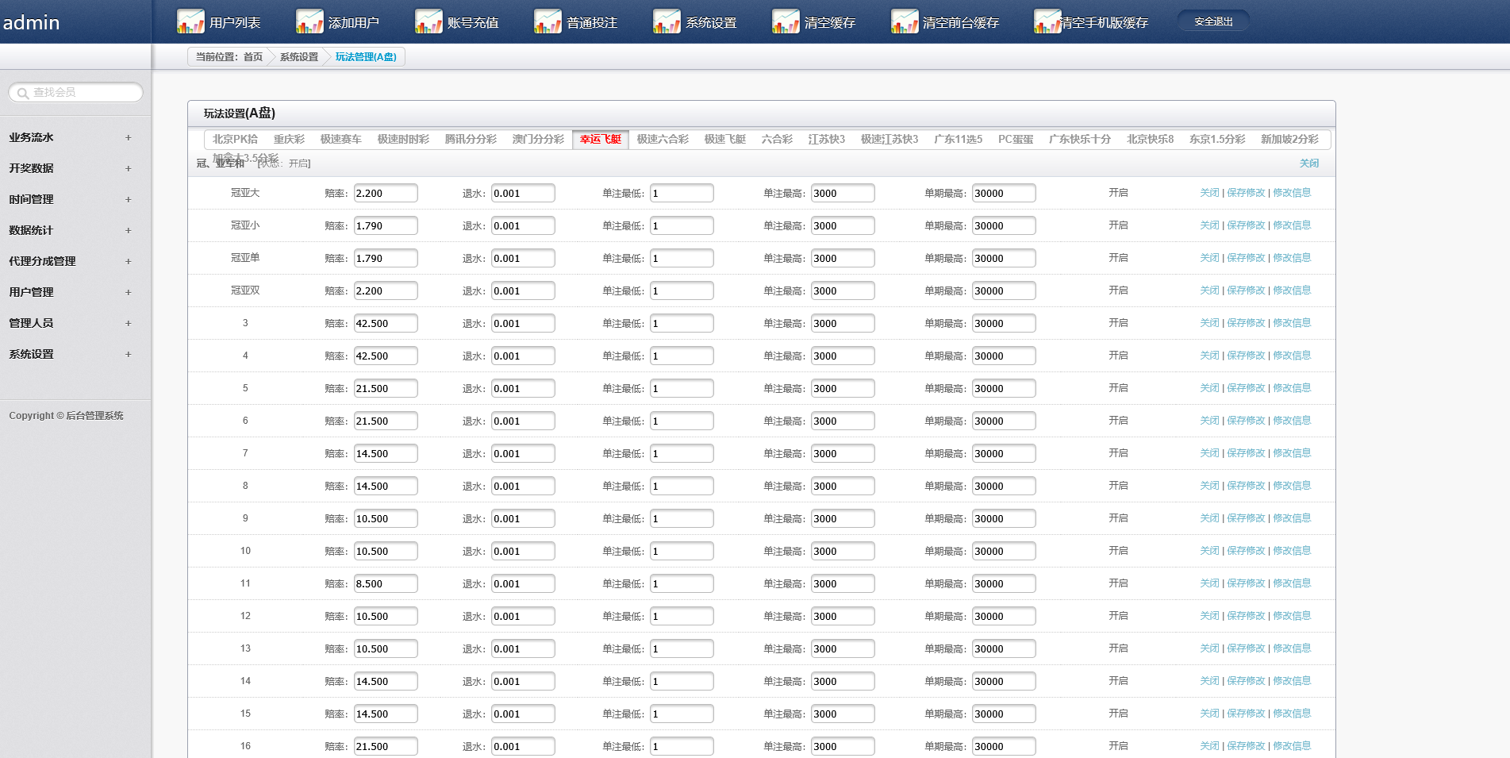Image resolution: width=1510 pixels, height=758 pixels.
Task: Click the 清空前台缓存 icon
Action: click(905, 21)
